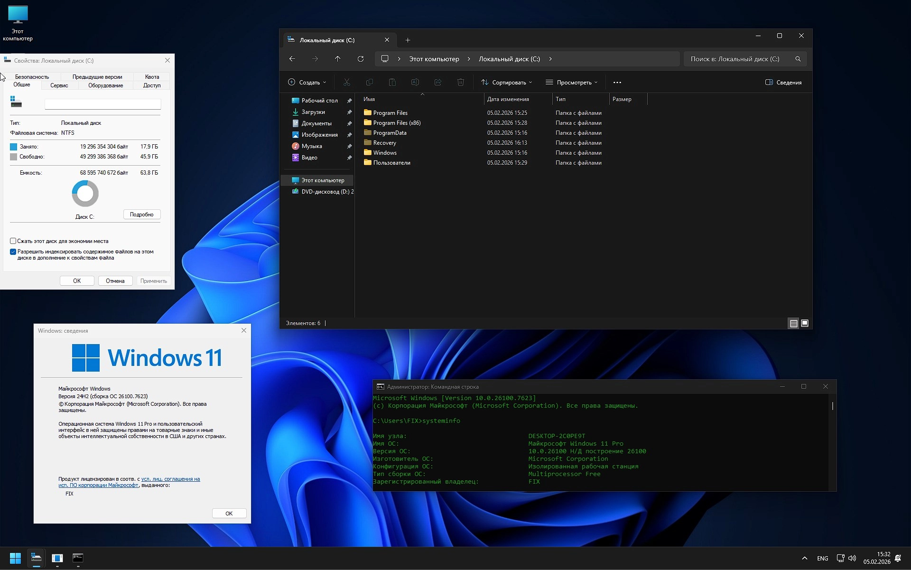911x570 pixels.
Task: Expand the Сортировать dropdown
Action: point(506,83)
